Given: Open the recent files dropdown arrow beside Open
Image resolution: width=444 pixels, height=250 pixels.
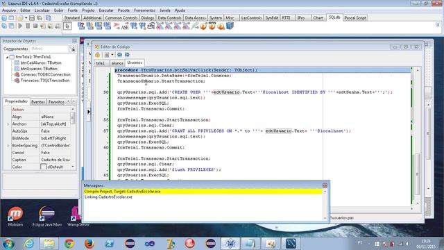Looking at the screenshot, I should (x=26, y=18).
